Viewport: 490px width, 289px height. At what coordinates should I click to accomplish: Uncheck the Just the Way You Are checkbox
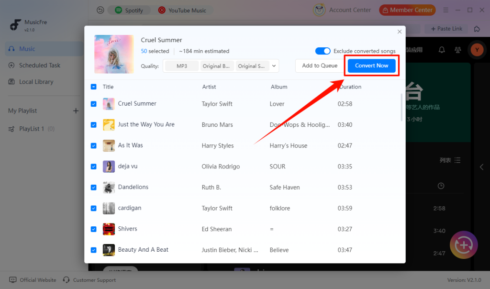tap(93, 125)
